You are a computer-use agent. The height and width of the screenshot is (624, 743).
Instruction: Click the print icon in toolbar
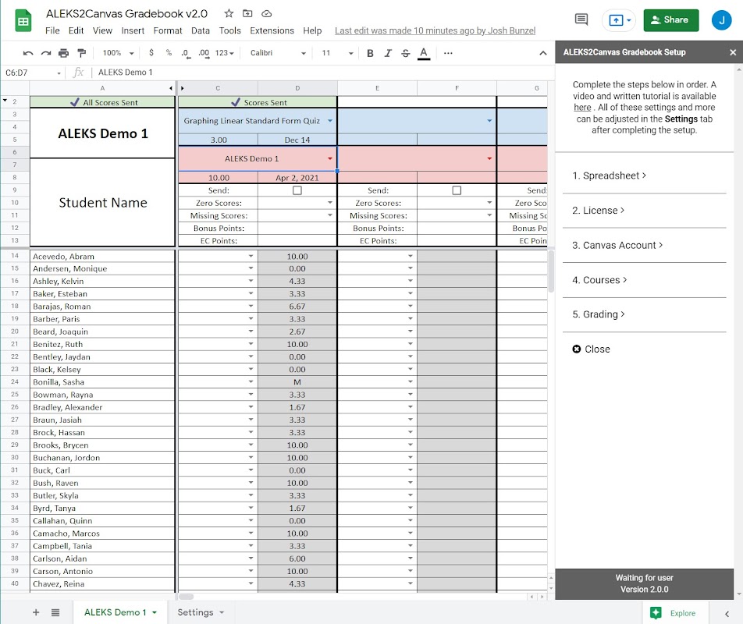pos(63,53)
